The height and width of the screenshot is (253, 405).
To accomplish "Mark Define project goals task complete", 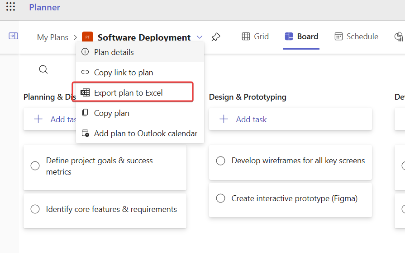I will point(35,166).
